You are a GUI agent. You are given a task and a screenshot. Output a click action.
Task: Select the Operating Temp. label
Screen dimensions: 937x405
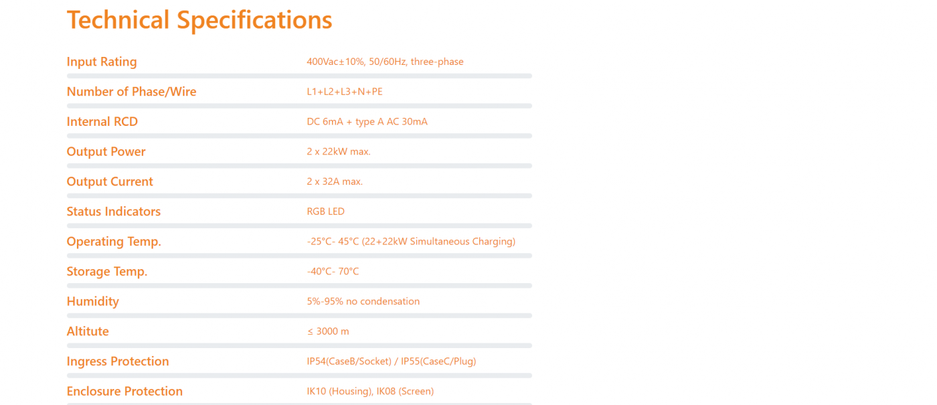[x=114, y=242]
